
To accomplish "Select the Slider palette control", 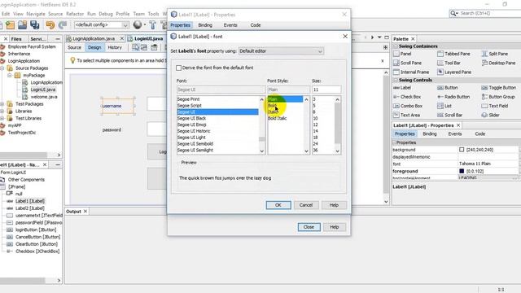I will [490, 116].
